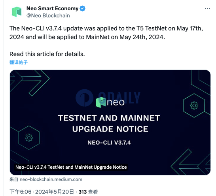Click the Neo Smart Economy profile avatar
This screenshot has height=196, width=216.
point(17,12)
